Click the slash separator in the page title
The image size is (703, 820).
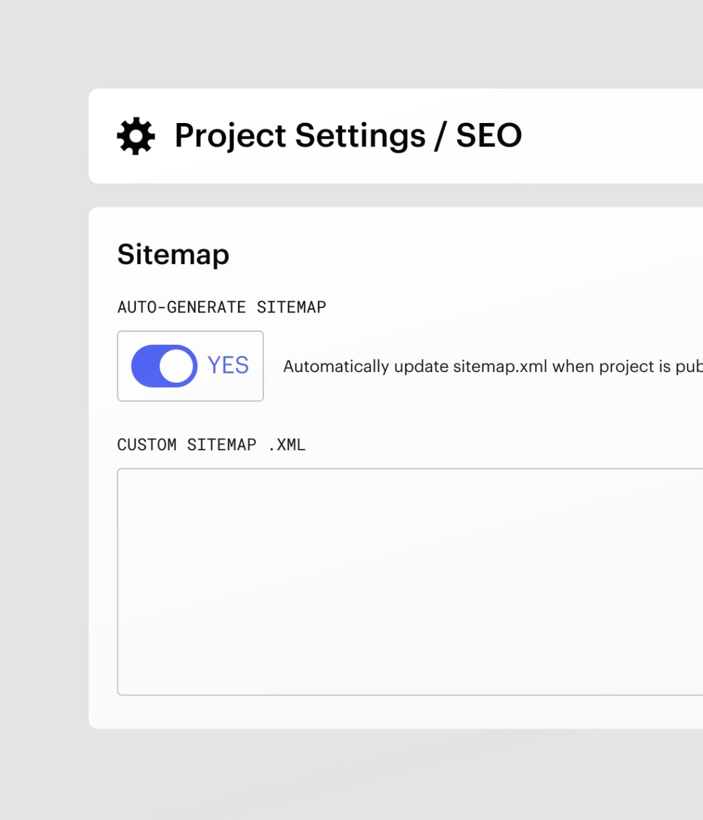[440, 136]
